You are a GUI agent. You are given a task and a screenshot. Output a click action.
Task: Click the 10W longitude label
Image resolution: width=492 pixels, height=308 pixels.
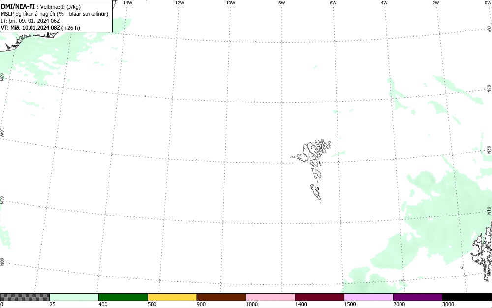[231, 3]
